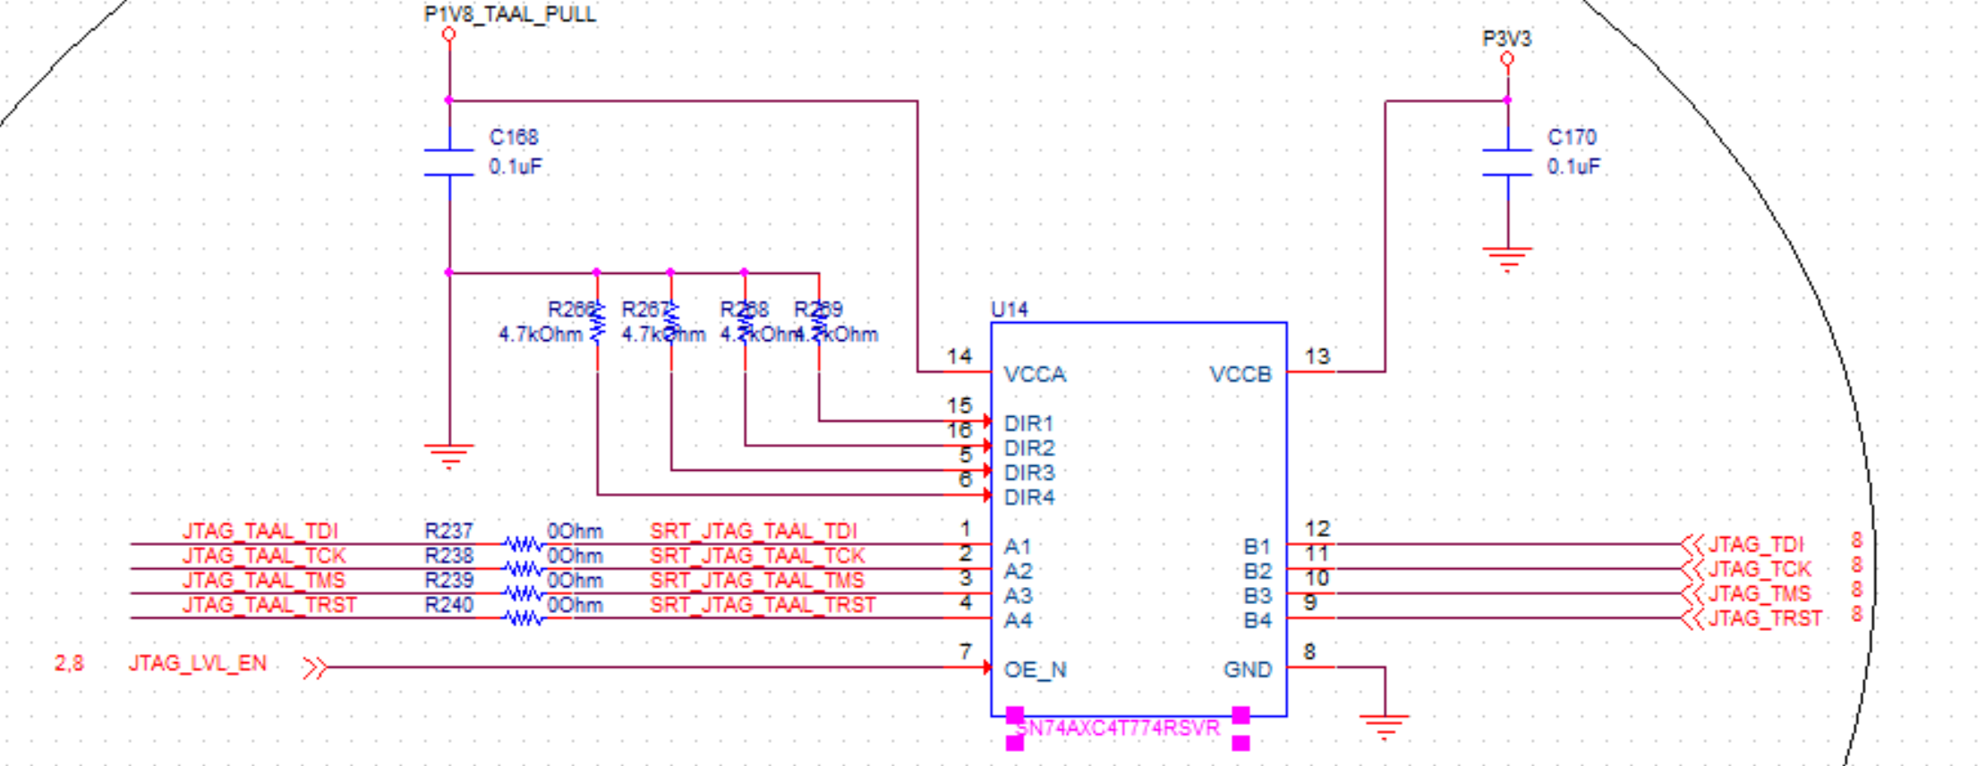Screen dimensions: 1978x766
Task: Select the R268 pull-up resistor symbol
Action: pos(745,320)
